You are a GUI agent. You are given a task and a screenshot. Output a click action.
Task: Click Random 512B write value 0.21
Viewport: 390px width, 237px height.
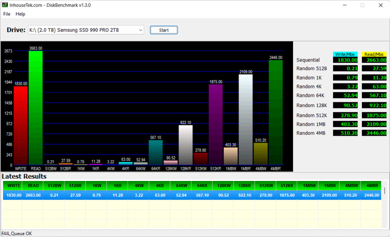coord(345,68)
